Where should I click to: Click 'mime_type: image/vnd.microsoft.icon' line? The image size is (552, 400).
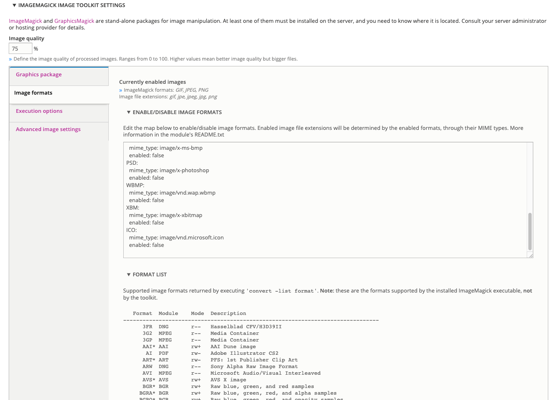(176, 238)
